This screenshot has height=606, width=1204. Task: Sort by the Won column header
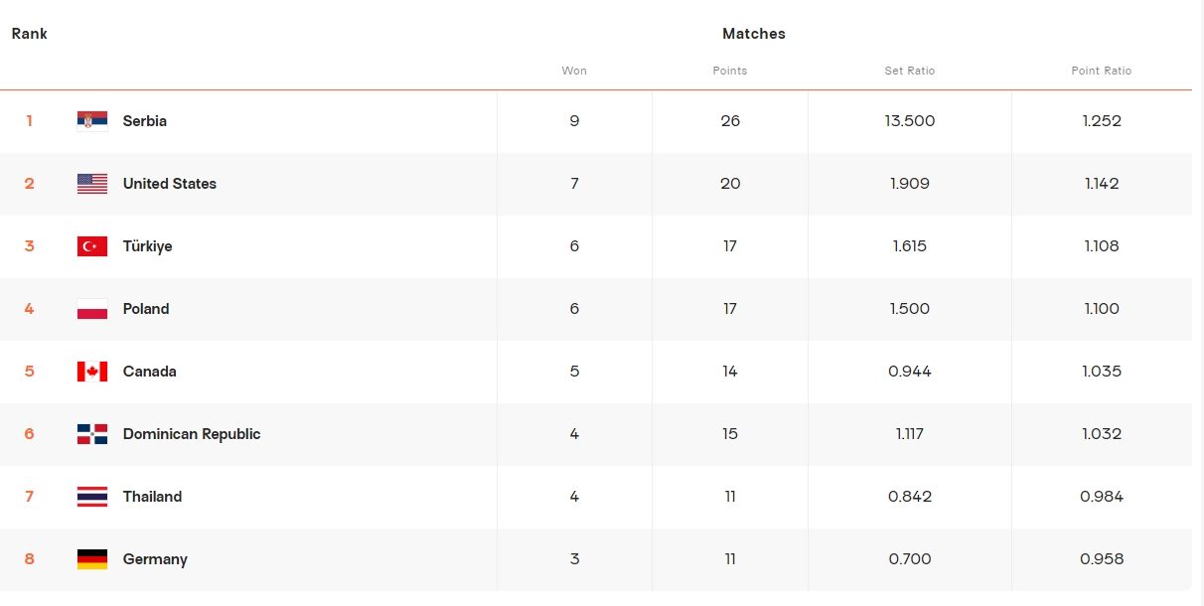coord(574,71)
